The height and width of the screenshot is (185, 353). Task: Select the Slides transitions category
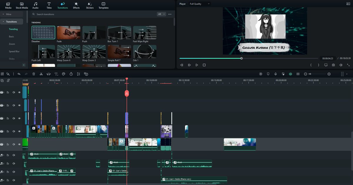[12, 59]
